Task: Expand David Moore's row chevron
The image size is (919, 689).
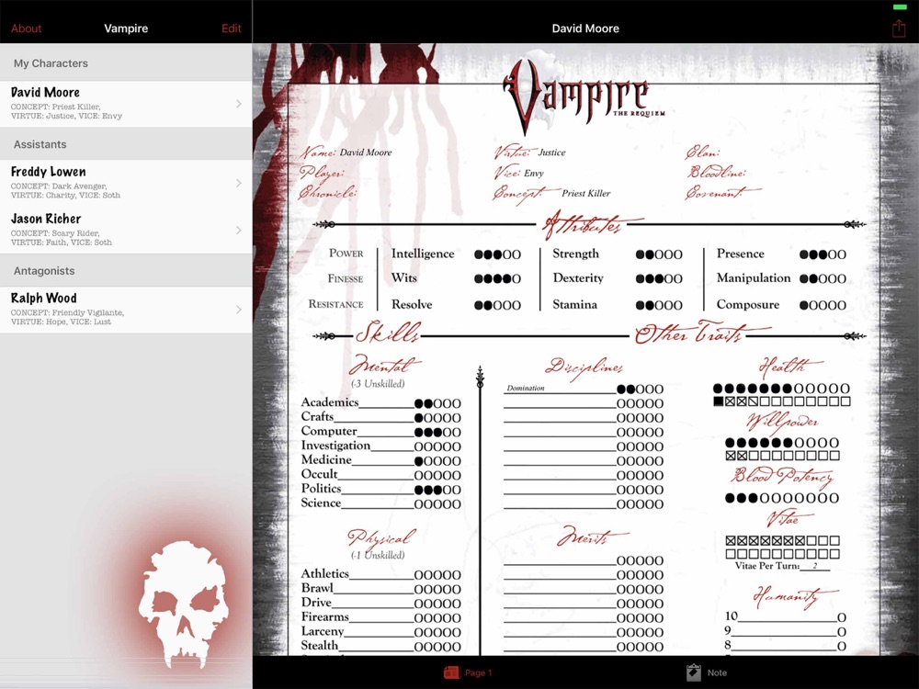Action: tap(239, 104)
